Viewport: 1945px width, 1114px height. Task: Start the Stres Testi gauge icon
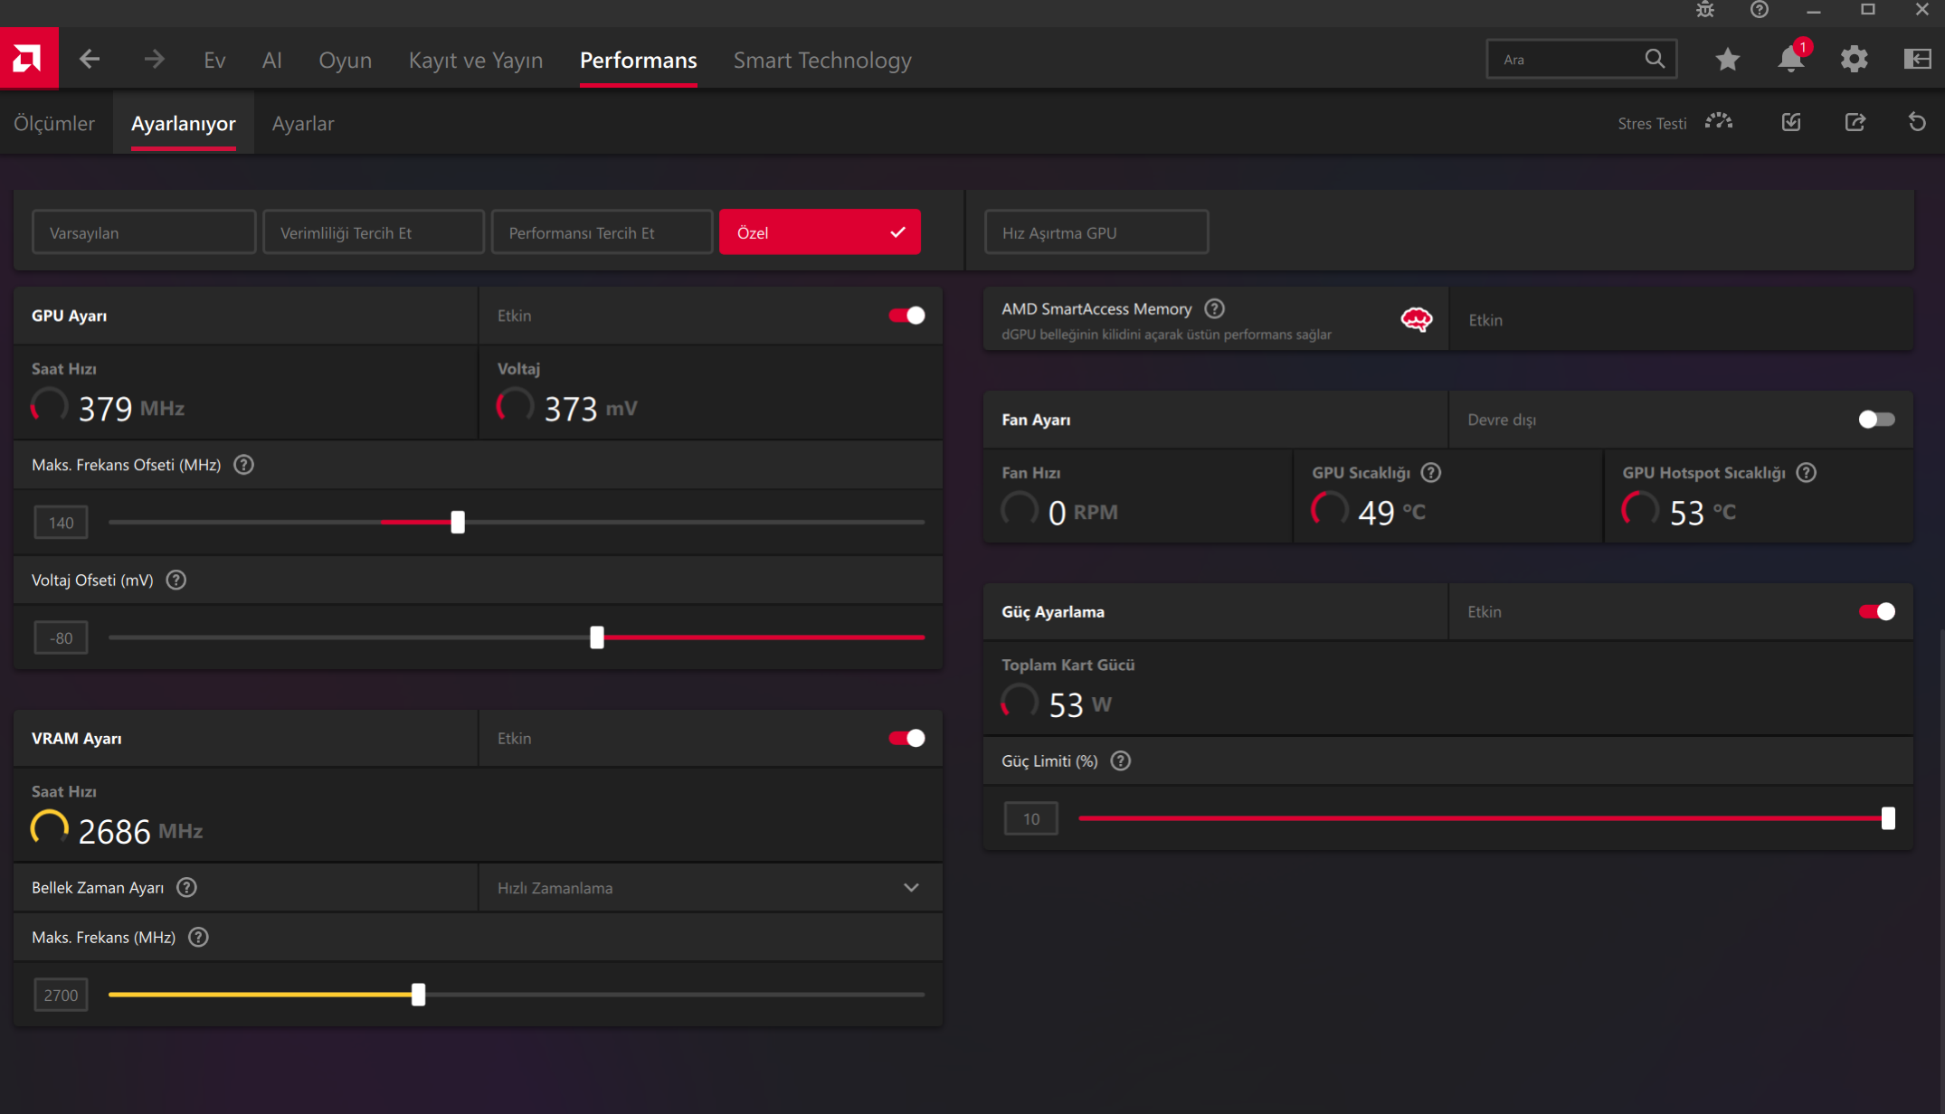[x=1719, y=122]
